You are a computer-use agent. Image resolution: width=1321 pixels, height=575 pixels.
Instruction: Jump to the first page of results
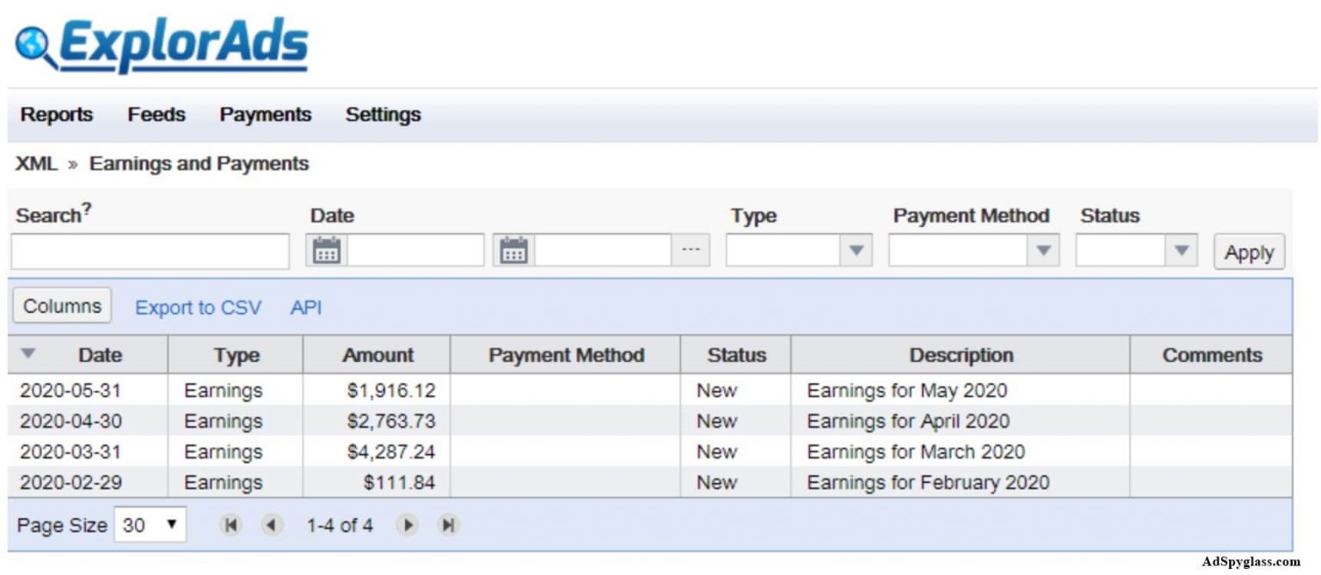(x=230, y=524)
